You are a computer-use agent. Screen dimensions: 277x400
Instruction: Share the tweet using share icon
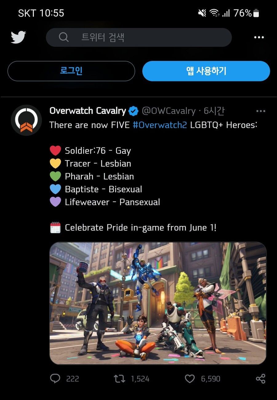point(260,379)
